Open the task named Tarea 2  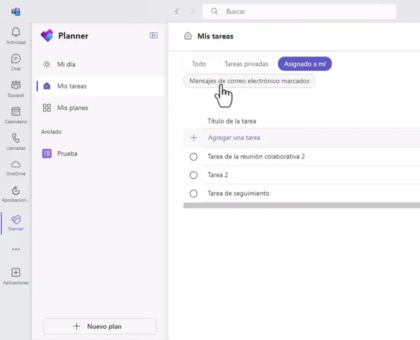(218, 175)
